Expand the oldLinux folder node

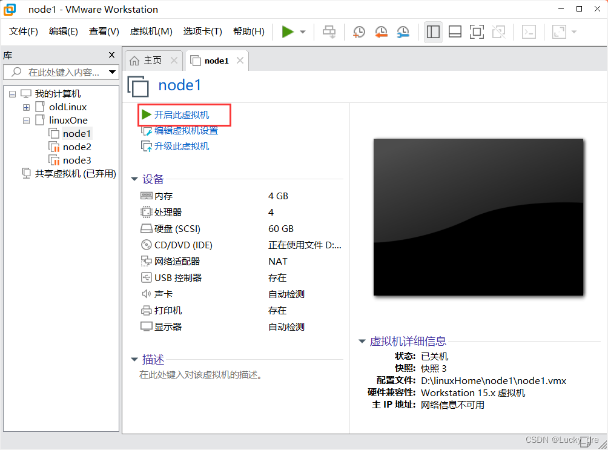pyautogui.click(x=27, y=107)
